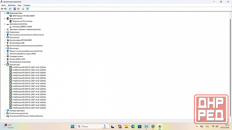Image resolution: width=232 pixels, height=130 pixels.
Task: Expand Порты (COM и LPT) node
Action: pos(5,59)
